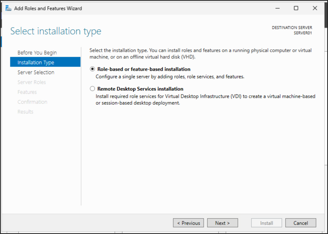Proceed with the Next button

222,223
